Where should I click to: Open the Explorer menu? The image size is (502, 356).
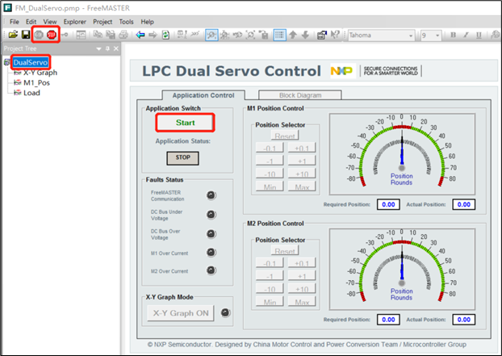(74, 22)
